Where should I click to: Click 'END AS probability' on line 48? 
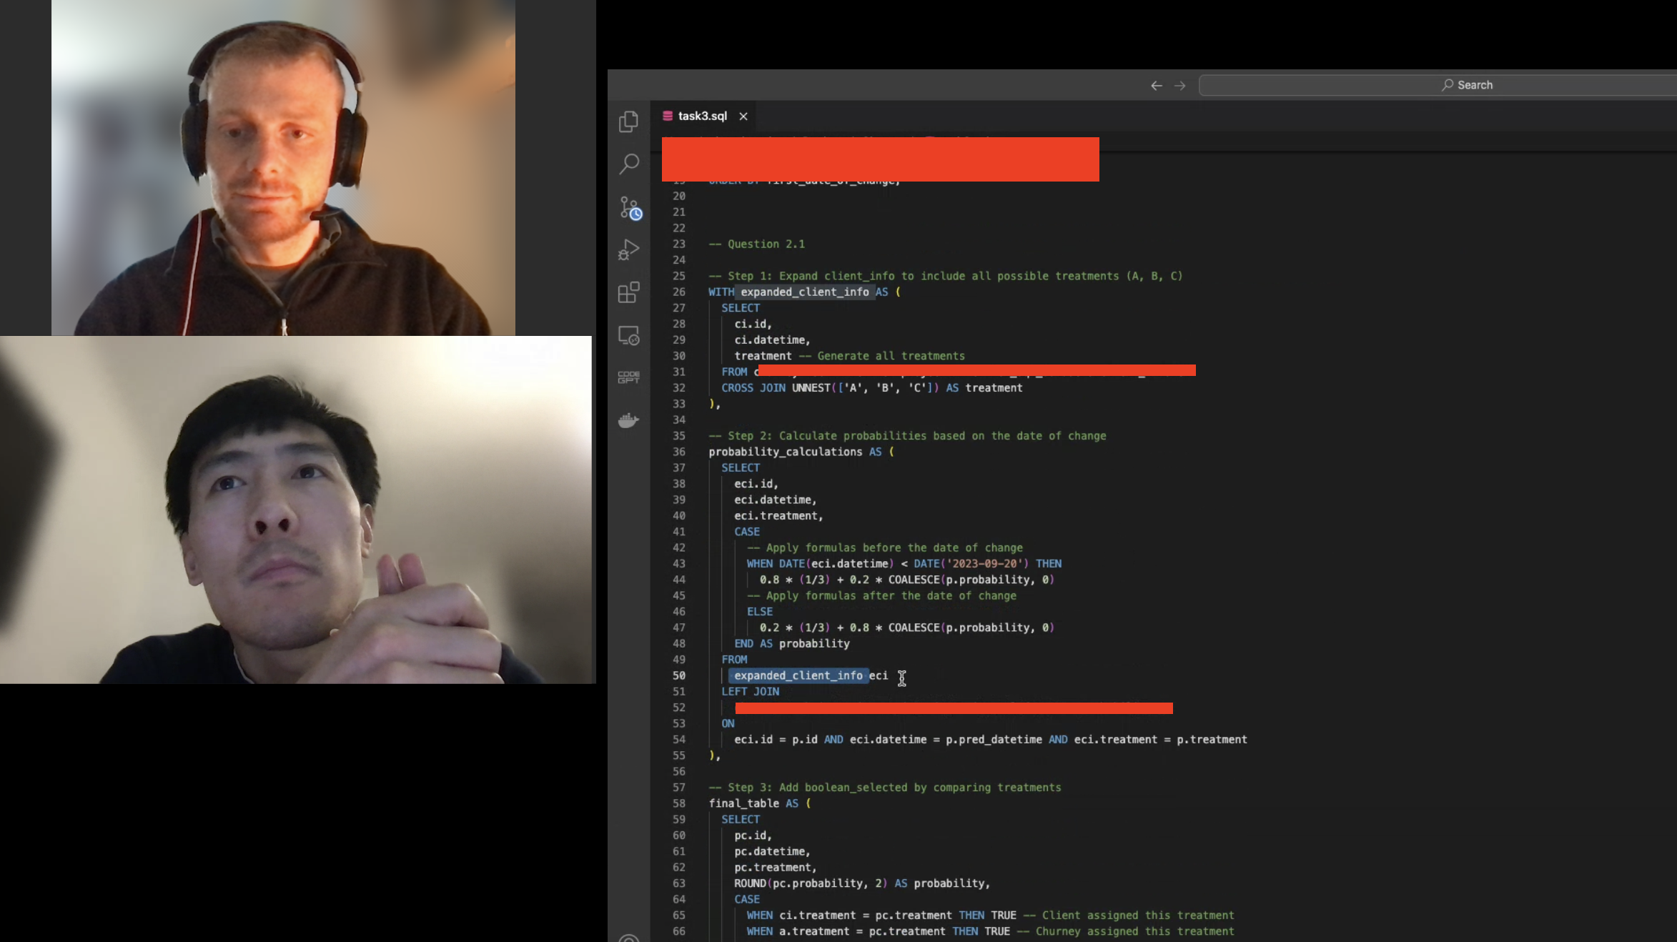pyautogui.click(x=791, y=643)
